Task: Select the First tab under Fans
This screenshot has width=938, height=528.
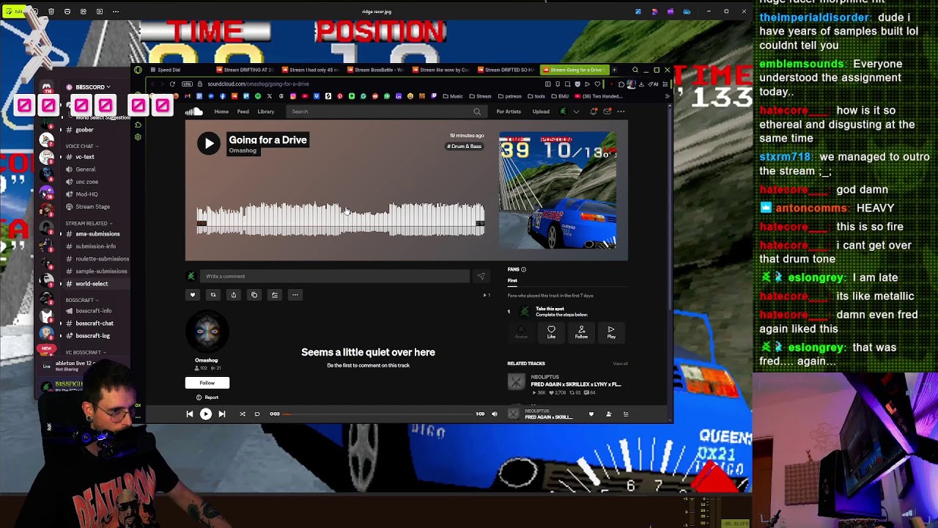Action: [512, 281]
